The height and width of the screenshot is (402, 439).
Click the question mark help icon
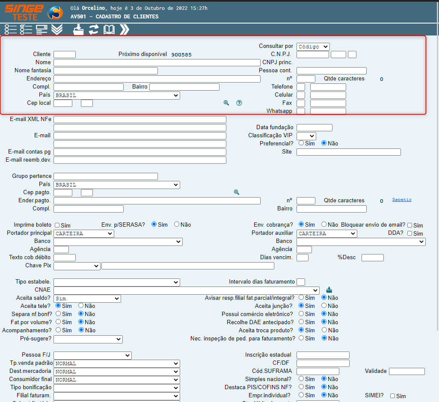[239, 103]
